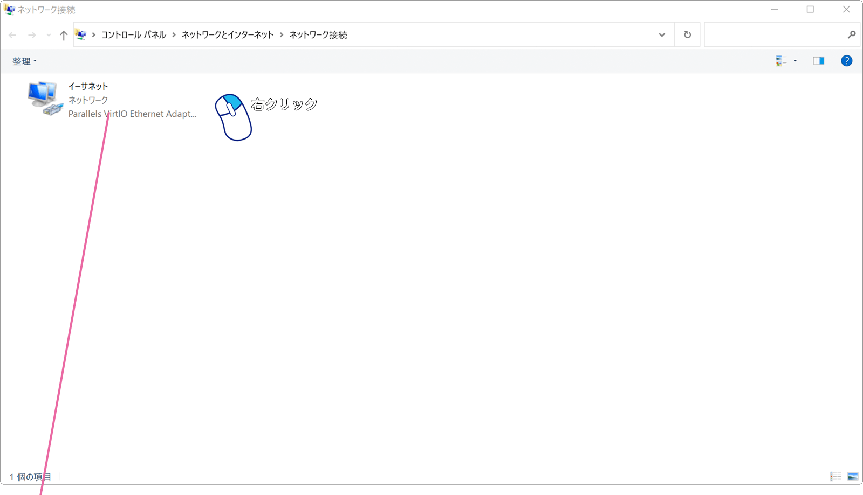Click the search magnifier icon
The height and width of the screenshot is (495, 863).
[x=852, y=34]
